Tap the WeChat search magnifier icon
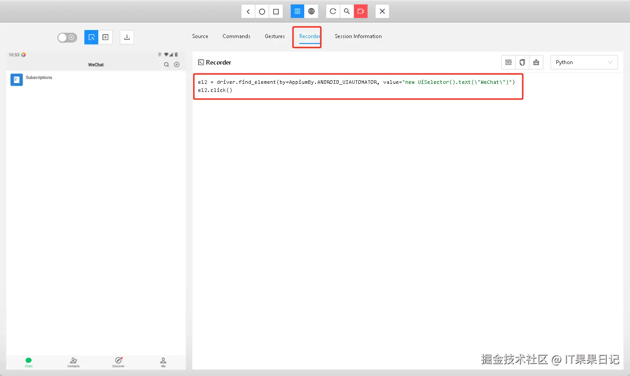630x376 pixels. 166,65
